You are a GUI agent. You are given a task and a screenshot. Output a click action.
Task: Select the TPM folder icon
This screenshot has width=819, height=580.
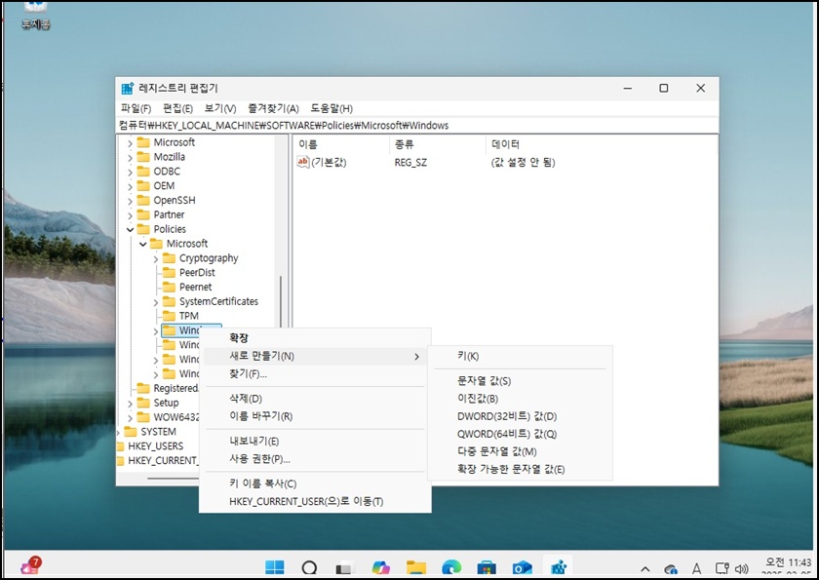[169, 316]
